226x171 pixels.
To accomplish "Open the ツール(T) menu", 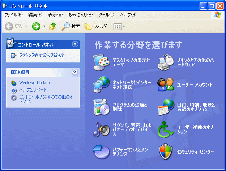I will (x=106, y=15).
